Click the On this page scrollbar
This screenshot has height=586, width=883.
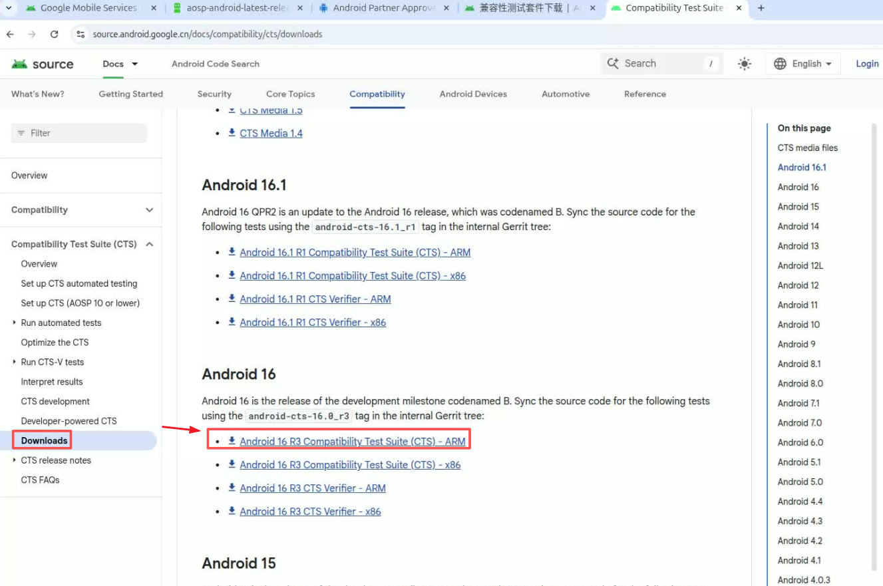(874, 346)
